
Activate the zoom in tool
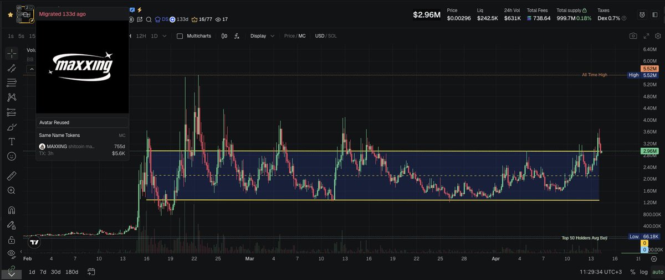click(12, 190)
